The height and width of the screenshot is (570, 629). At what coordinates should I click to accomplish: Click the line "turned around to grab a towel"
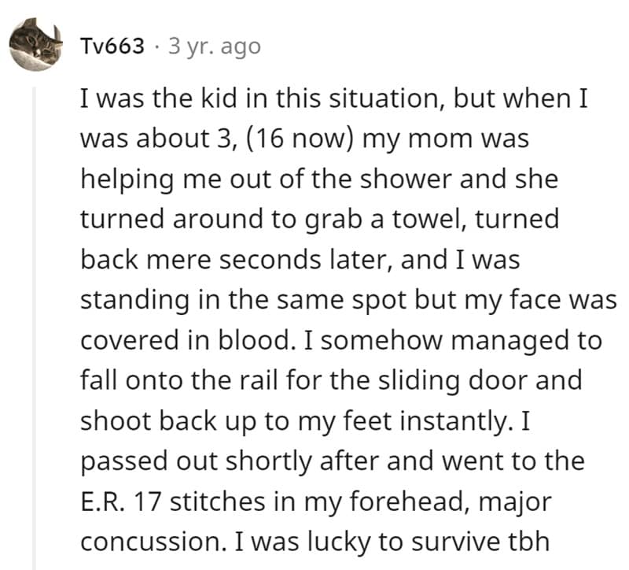(319, 219)
